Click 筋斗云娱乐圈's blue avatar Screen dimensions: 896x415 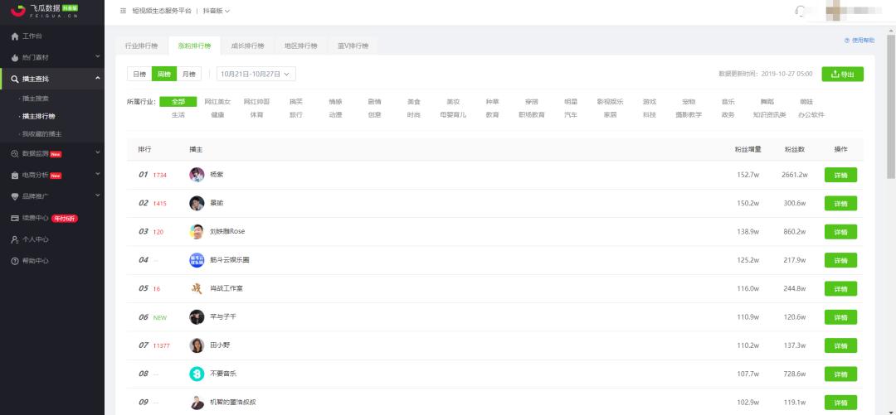[x=197, y=260]
